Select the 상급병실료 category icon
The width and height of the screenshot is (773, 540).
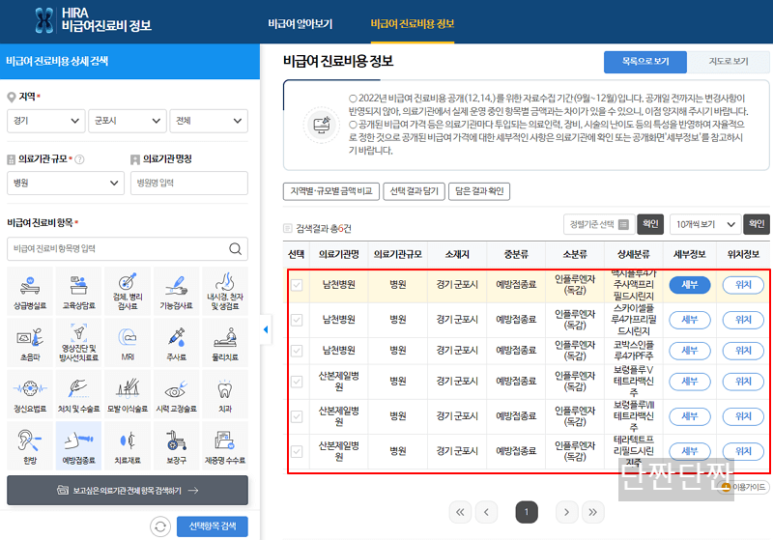click(x=30, y=291)
